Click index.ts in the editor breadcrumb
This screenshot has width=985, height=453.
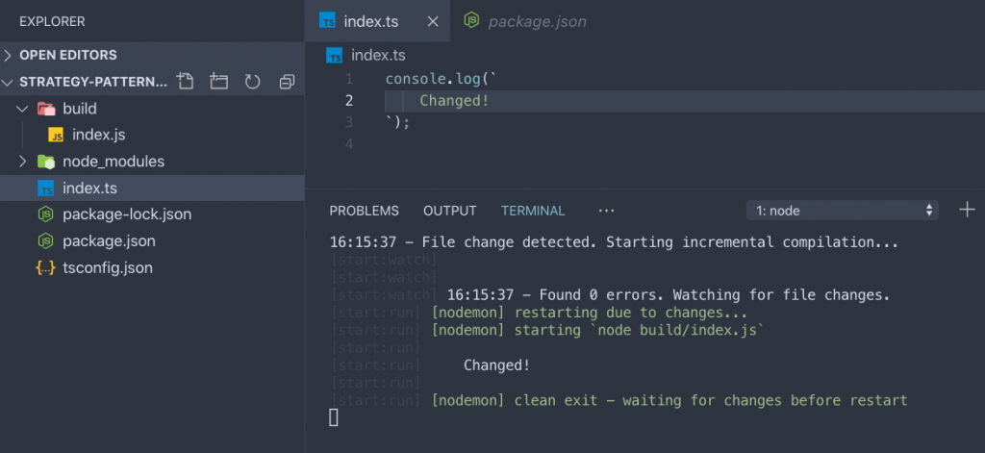point(378,55)
